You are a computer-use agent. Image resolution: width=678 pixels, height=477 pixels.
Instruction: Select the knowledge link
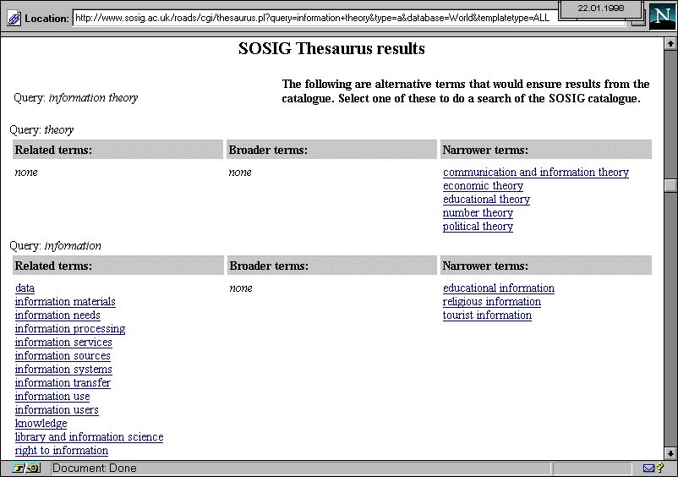41,424
